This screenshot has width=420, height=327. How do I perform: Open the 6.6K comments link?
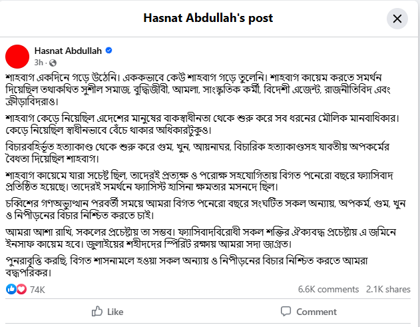click(328, 289)
